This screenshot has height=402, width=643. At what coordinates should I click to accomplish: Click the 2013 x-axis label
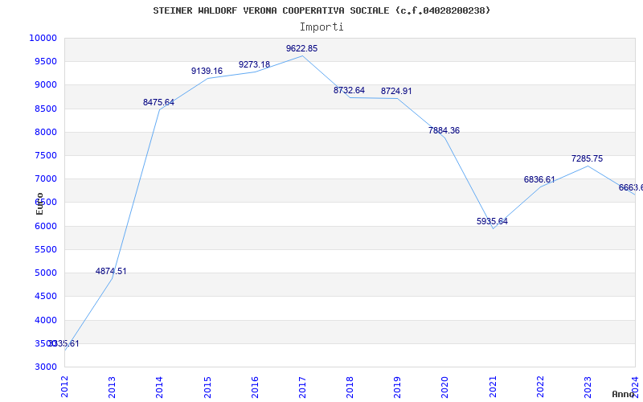click(112, 387)
